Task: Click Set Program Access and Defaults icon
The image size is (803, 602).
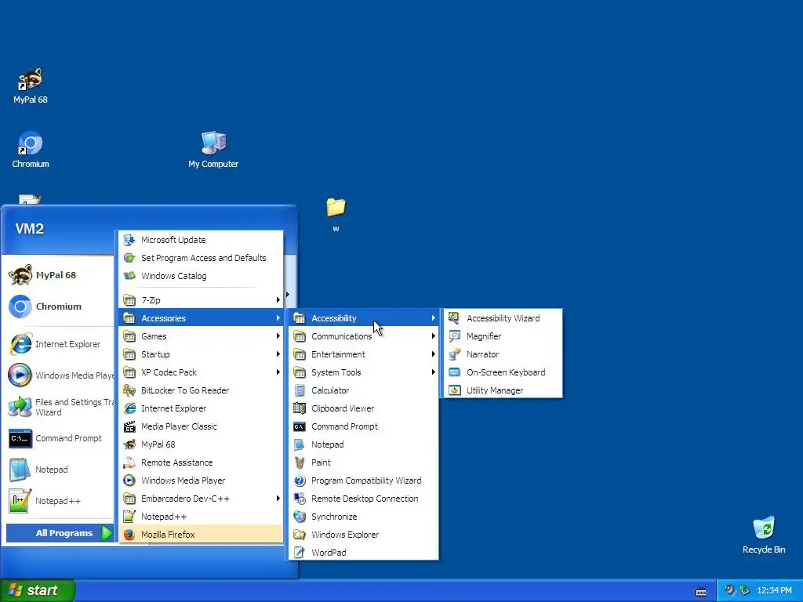Action: 129,257
